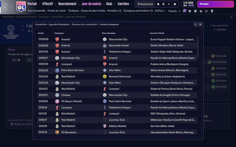The width and height of the screenshot is (236, 147).
Task: Expand the chevron next to Portail
Action: [x=39, y=4]
